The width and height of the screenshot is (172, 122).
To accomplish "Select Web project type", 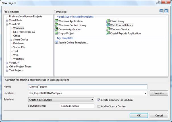I will pos(16,55).
